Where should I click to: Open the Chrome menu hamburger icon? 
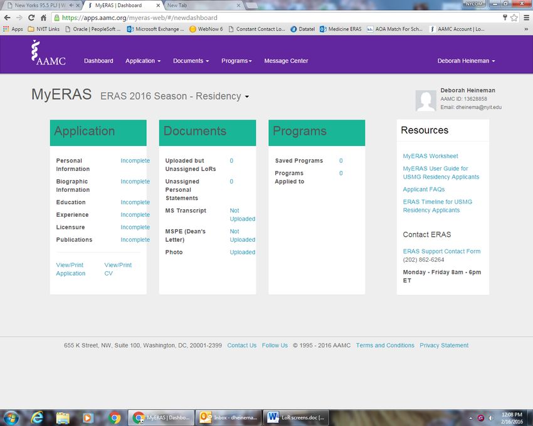526,18
